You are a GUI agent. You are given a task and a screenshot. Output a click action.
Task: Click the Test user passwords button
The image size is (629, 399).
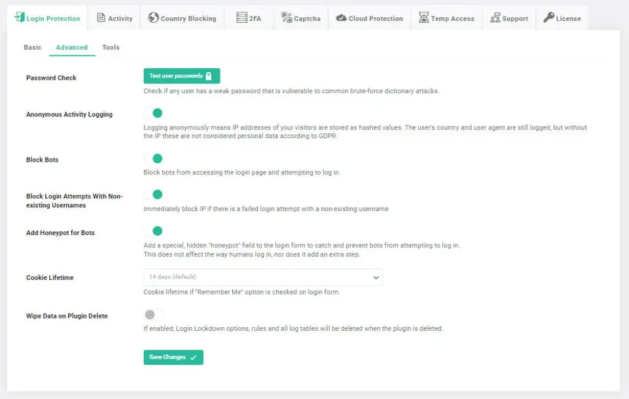(181, 76)
